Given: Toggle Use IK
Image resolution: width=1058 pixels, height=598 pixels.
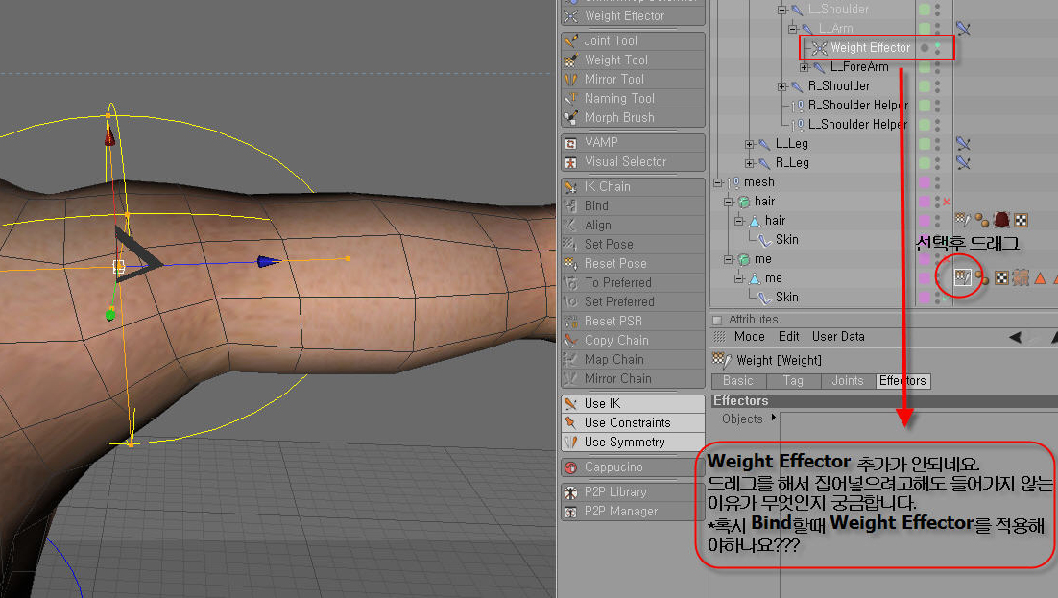Looking at the screenshot, I should click(633, 403).
